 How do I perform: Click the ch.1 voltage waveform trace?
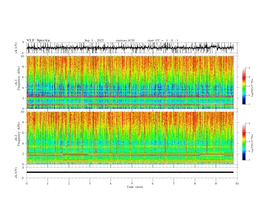click(130, 48)
